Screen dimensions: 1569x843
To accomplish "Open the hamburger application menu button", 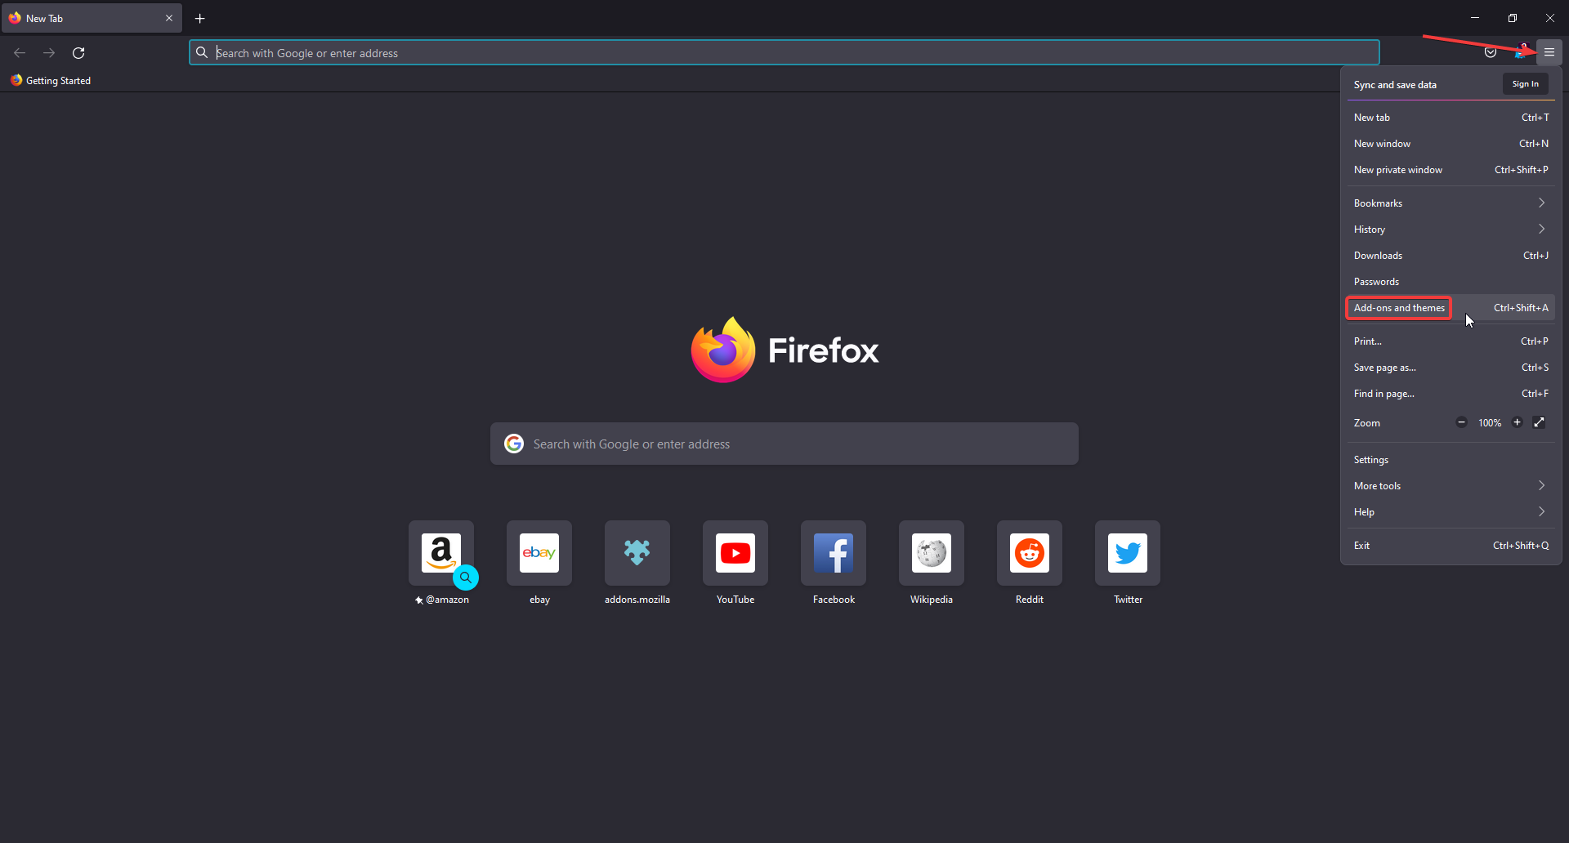I will click(1549, 52).
